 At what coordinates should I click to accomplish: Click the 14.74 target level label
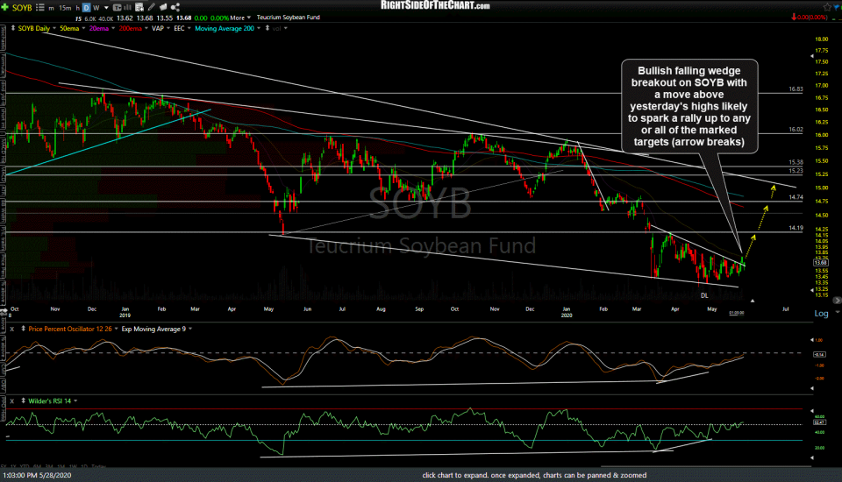point(796,197)
